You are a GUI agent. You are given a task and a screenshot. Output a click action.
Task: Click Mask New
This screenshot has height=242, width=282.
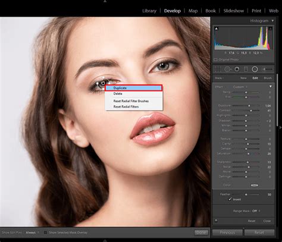point(243,78)
